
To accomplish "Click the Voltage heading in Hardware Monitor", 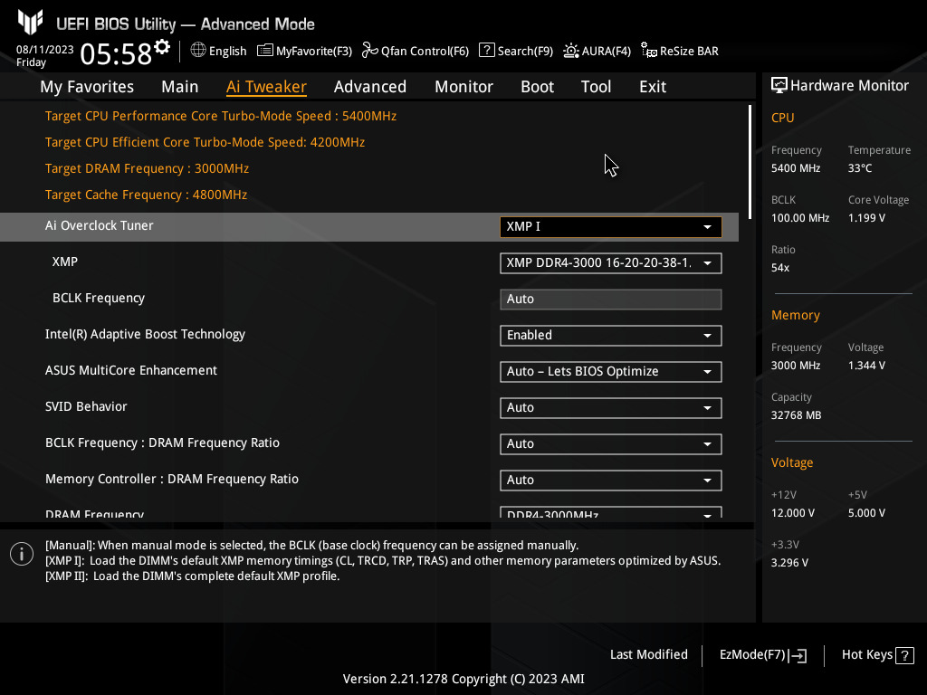I will (791, 462).
